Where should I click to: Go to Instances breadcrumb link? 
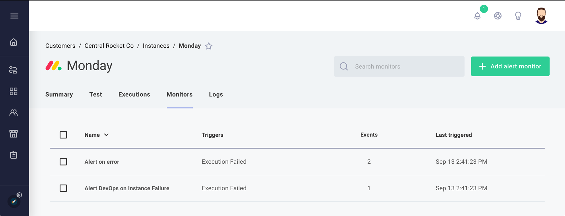click(156, 46)
